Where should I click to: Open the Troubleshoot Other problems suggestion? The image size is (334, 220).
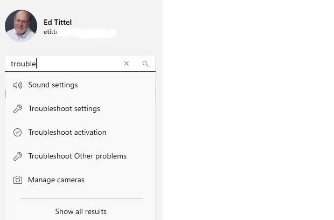click(x=77, y=156)
